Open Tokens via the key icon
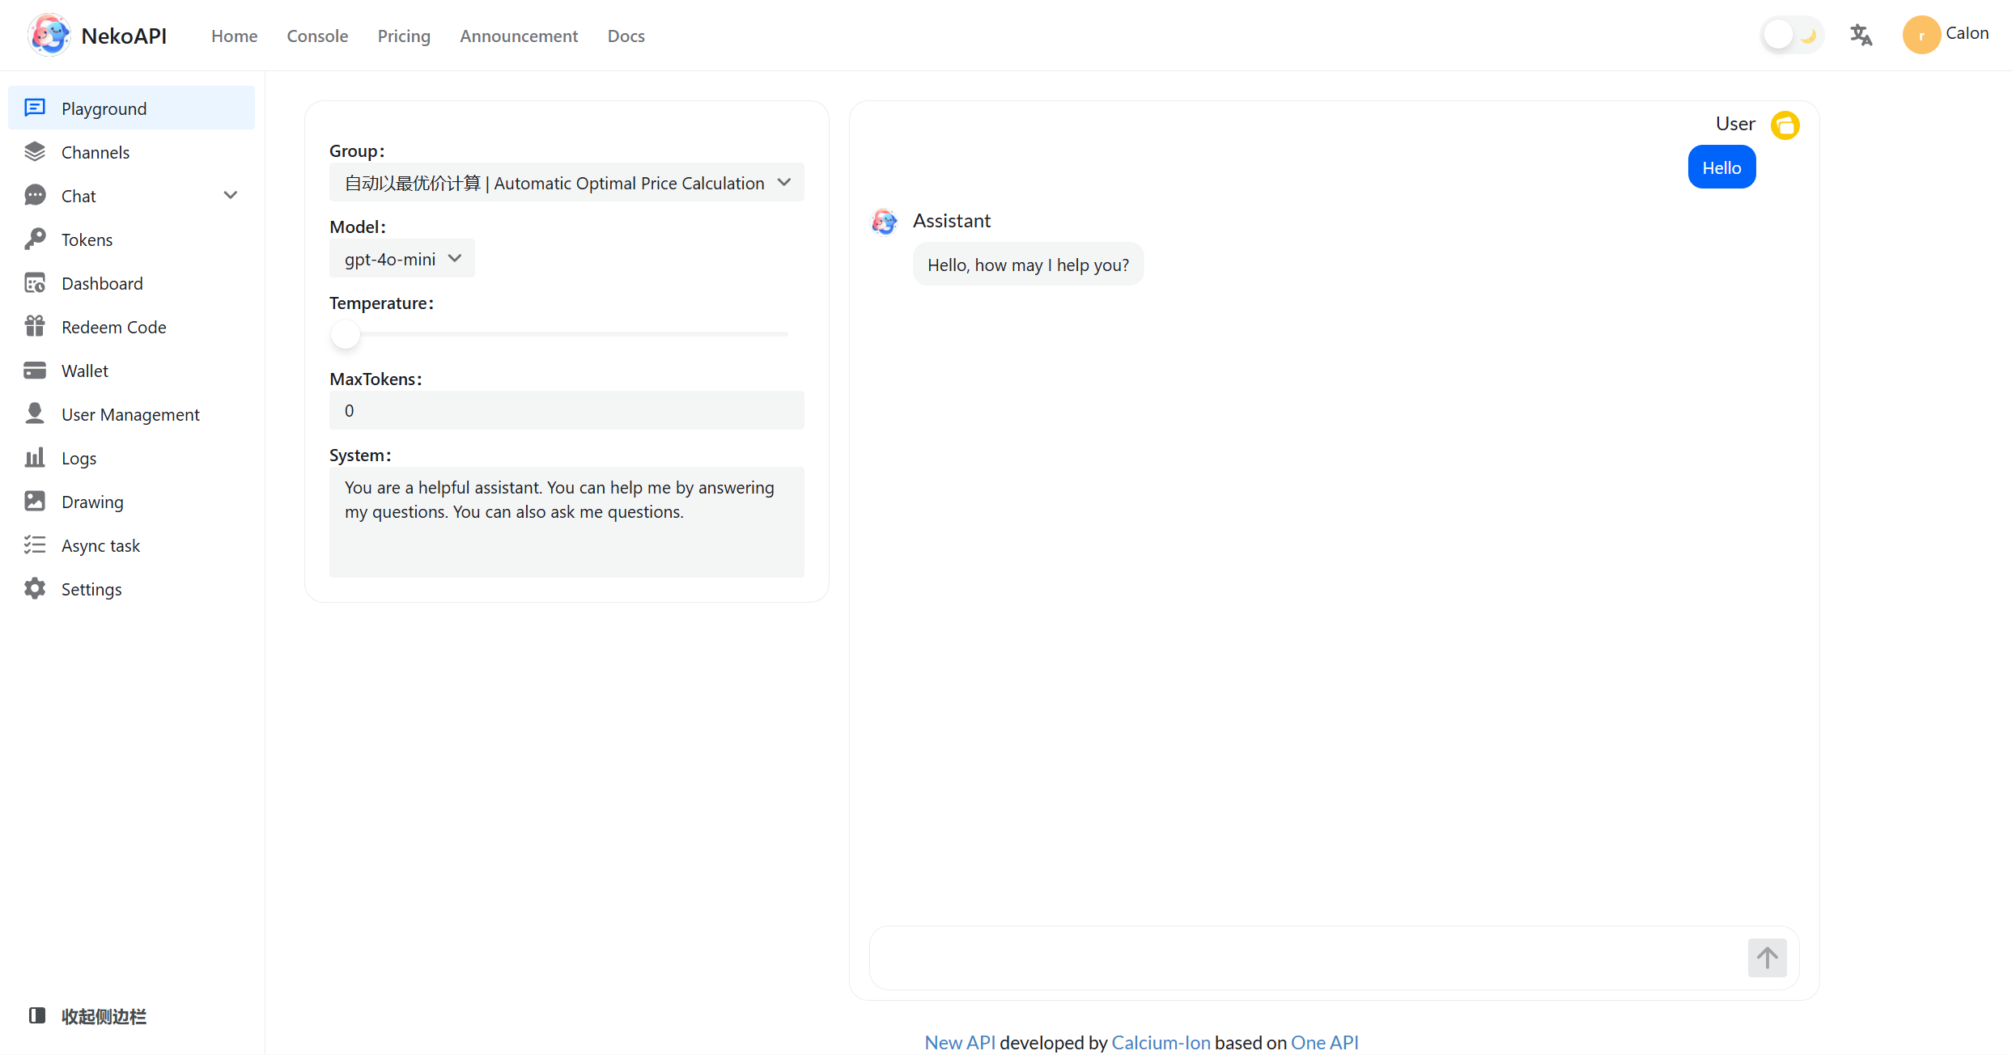 (x=35, y=239)
